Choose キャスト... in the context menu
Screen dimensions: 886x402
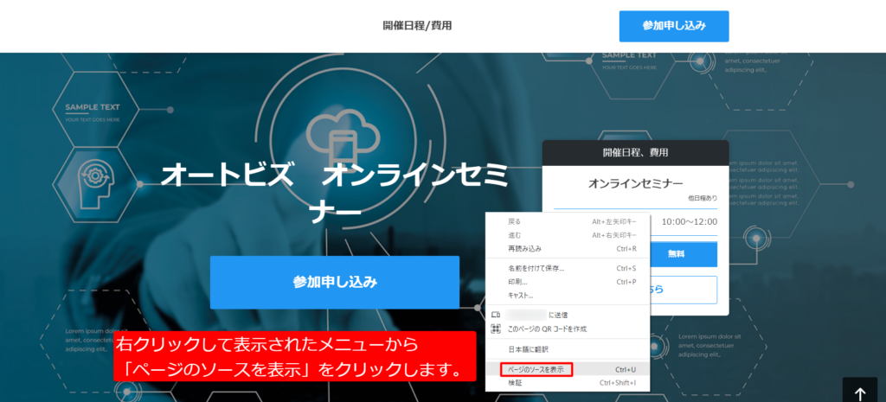[568, 296]
